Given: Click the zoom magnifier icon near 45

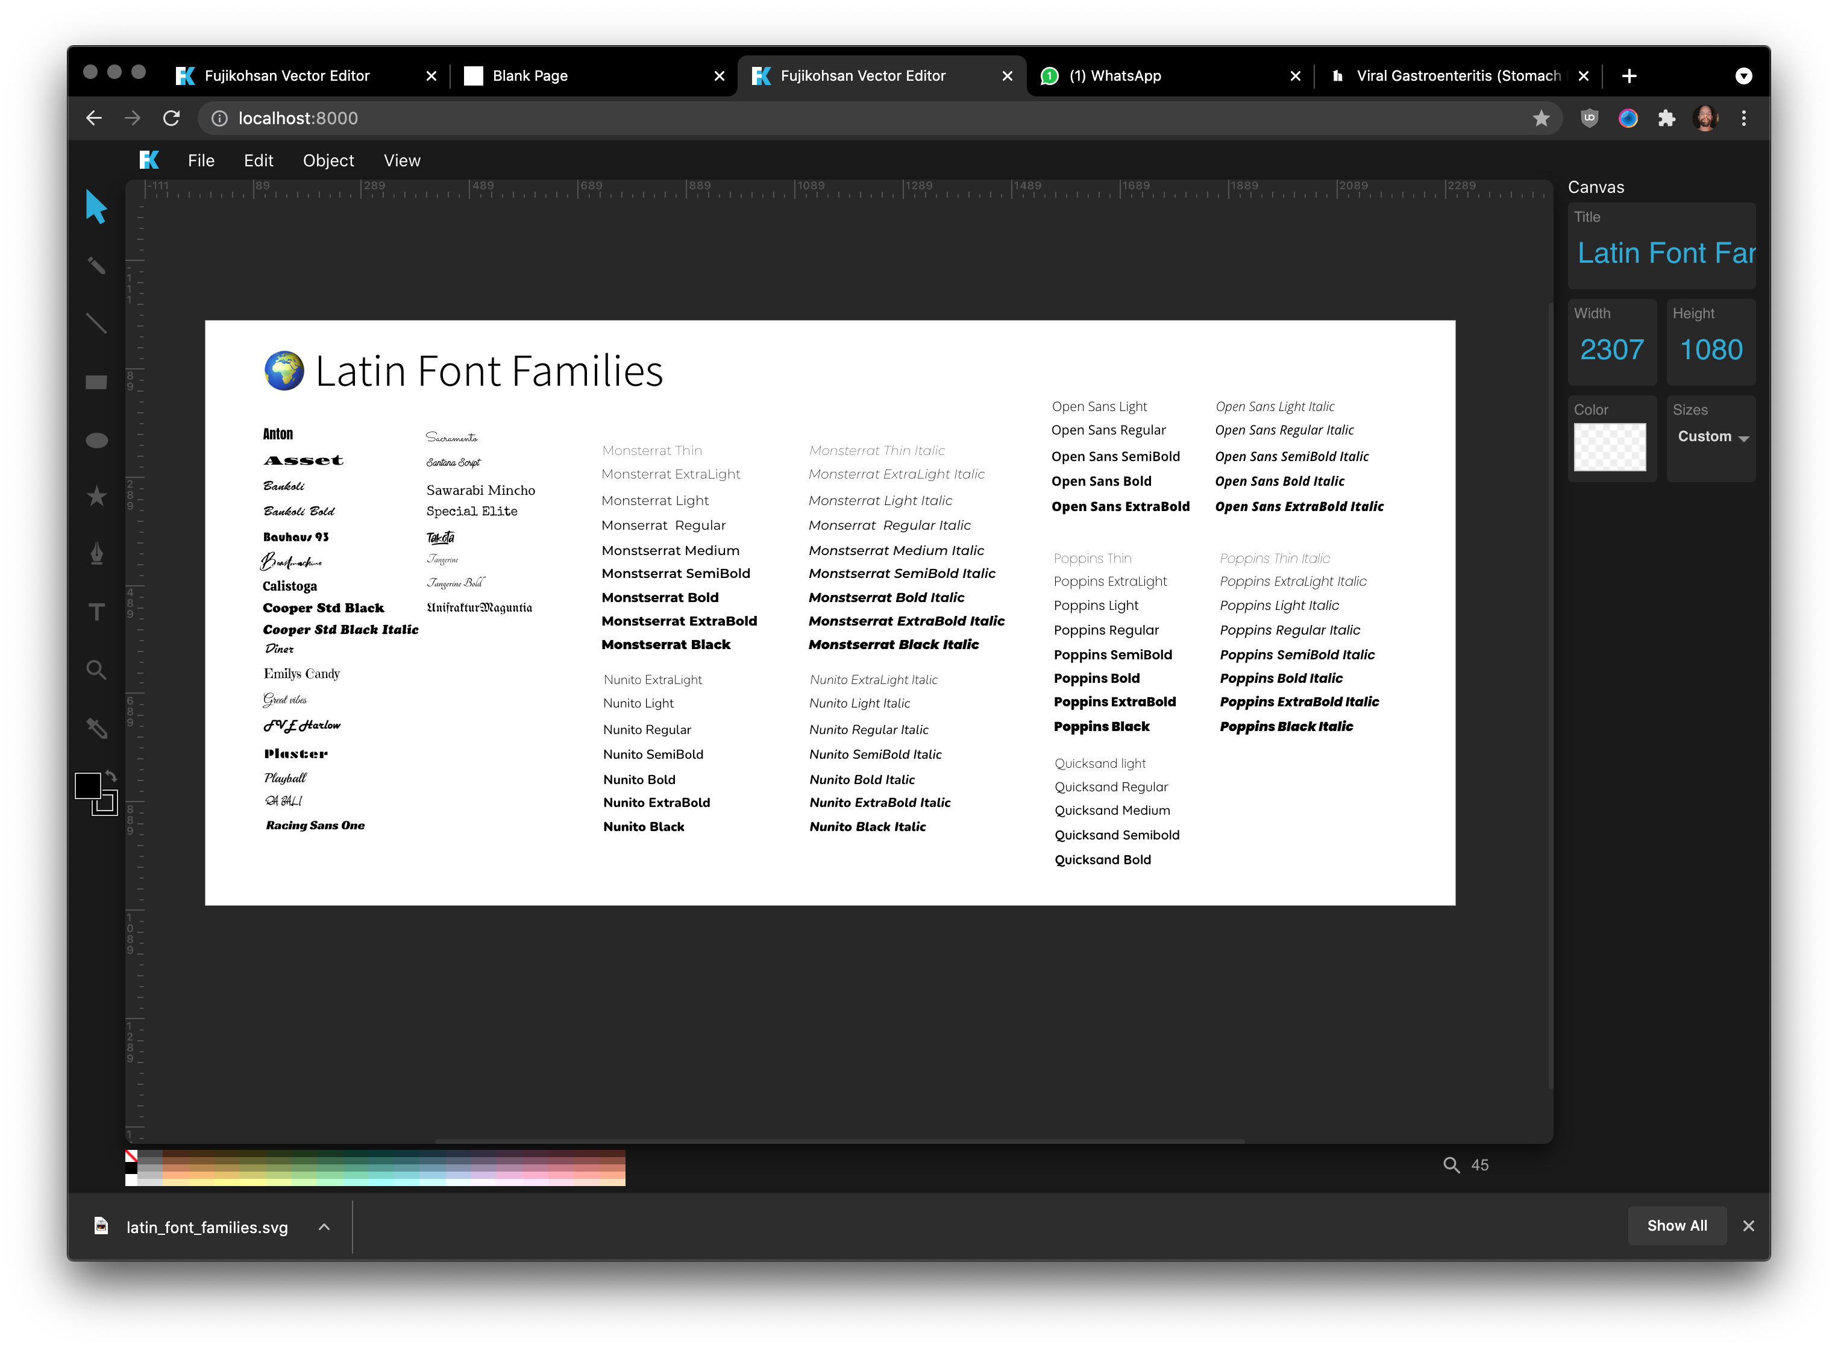Looking at the screenshot, I should (x=1451, y=1164).
